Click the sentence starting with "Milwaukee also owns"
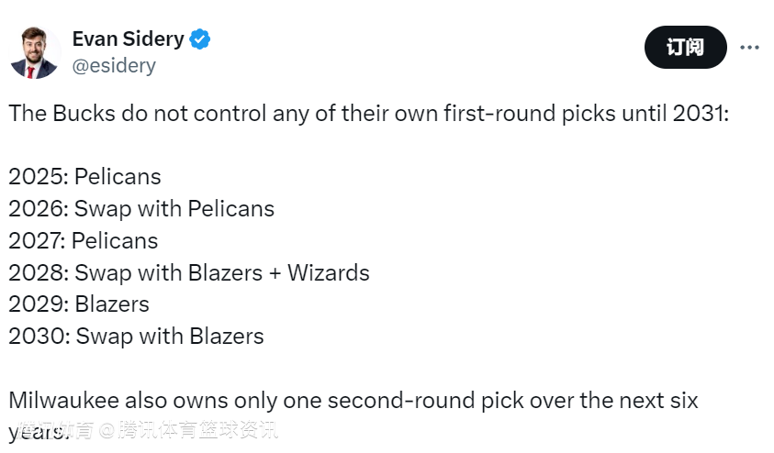Image resolution: width=774 pixels, height=453 pixels. [353, 401]
